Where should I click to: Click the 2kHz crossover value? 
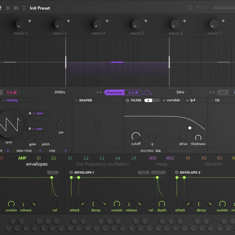coord(180,92)
